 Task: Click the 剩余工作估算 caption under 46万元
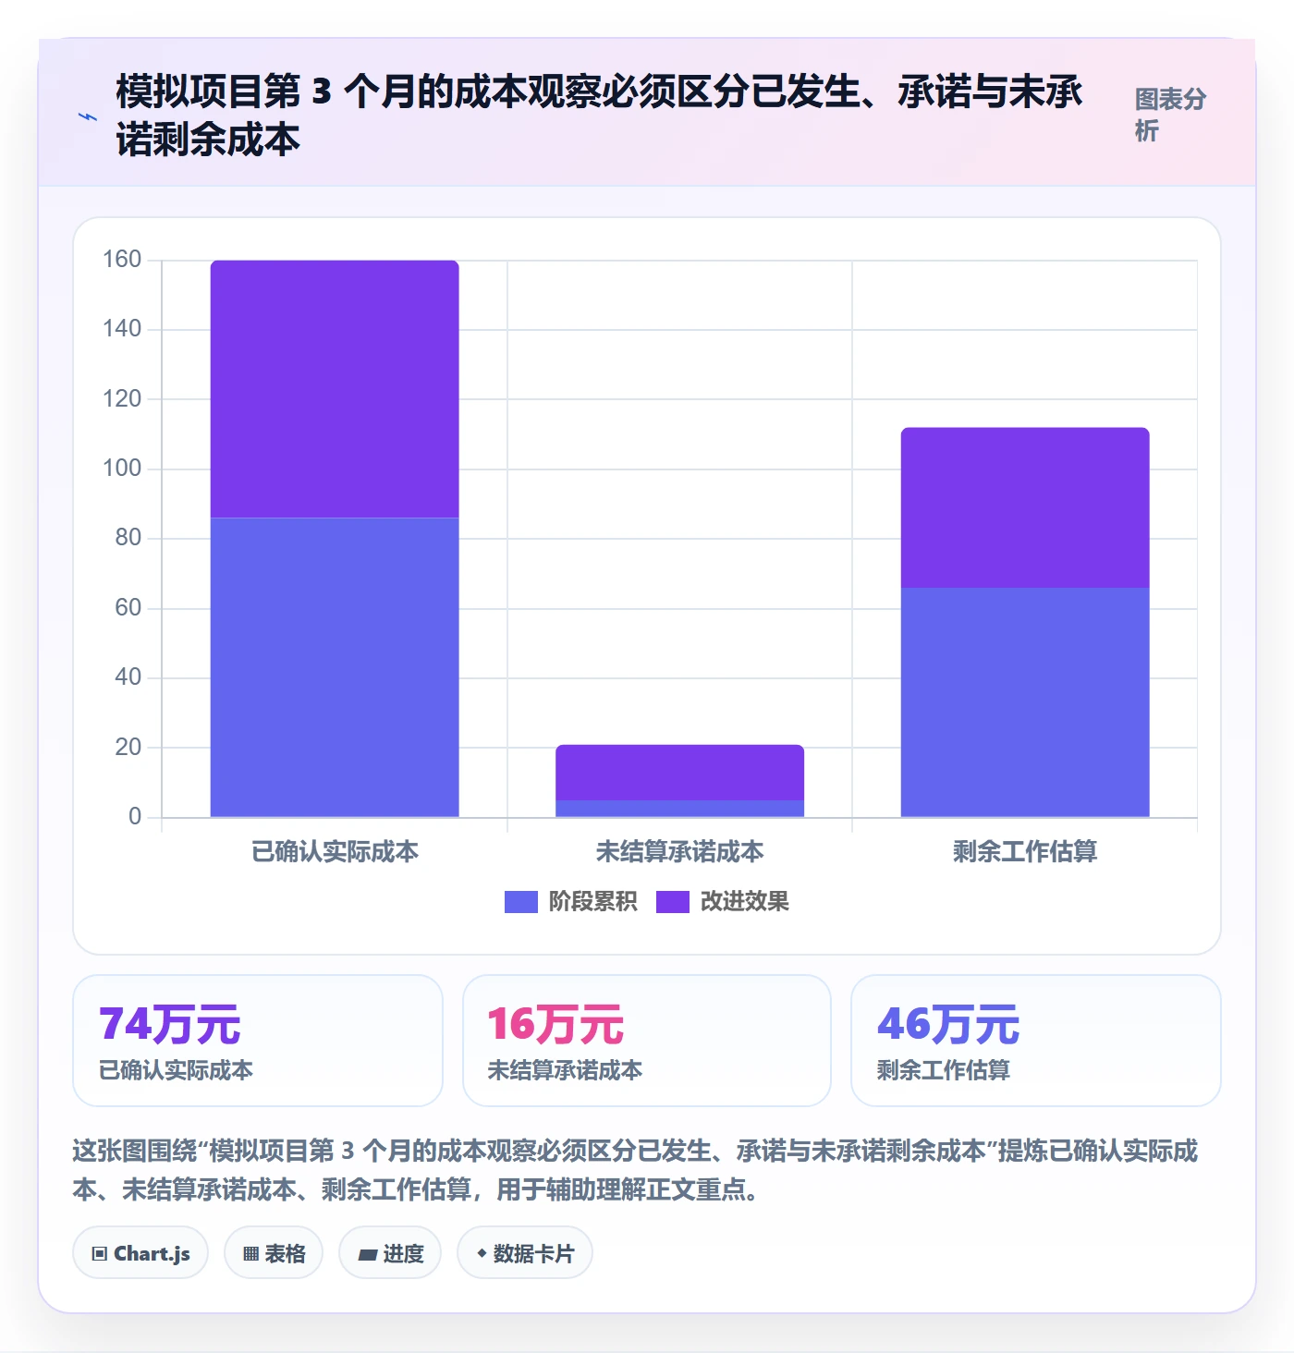(944, 1070)
